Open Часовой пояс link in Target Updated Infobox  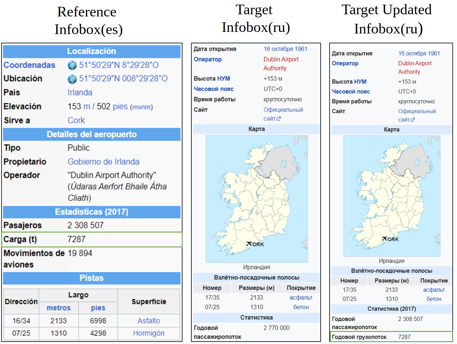point(351,92)
